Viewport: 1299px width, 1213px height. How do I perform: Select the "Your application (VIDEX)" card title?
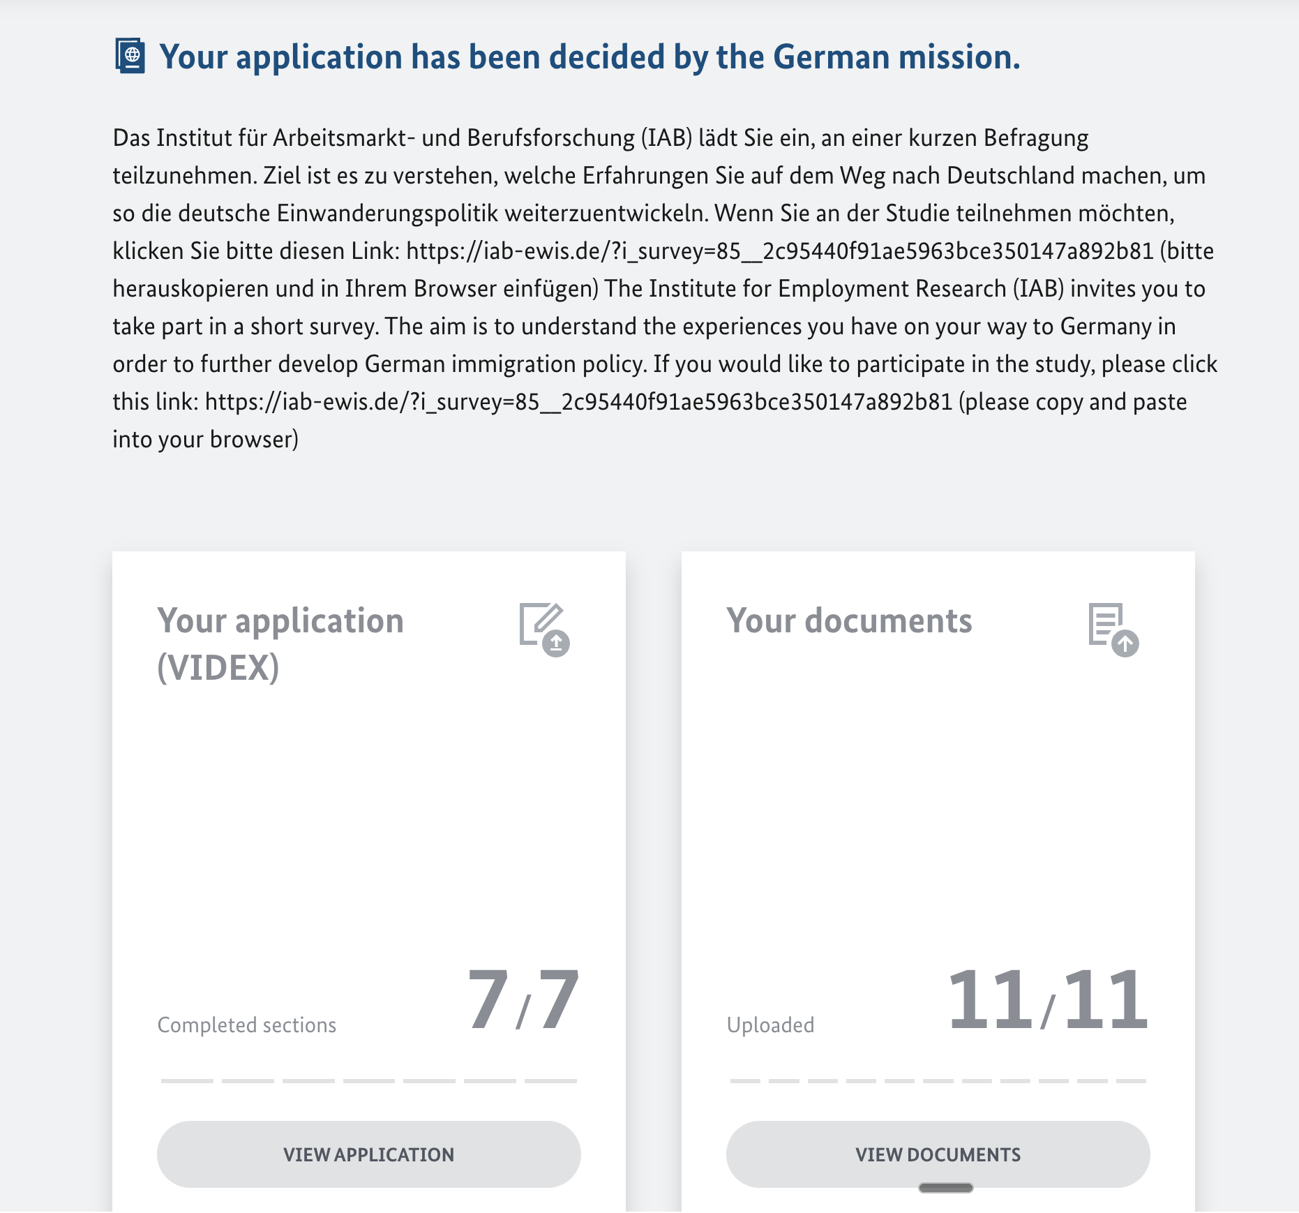280,643
